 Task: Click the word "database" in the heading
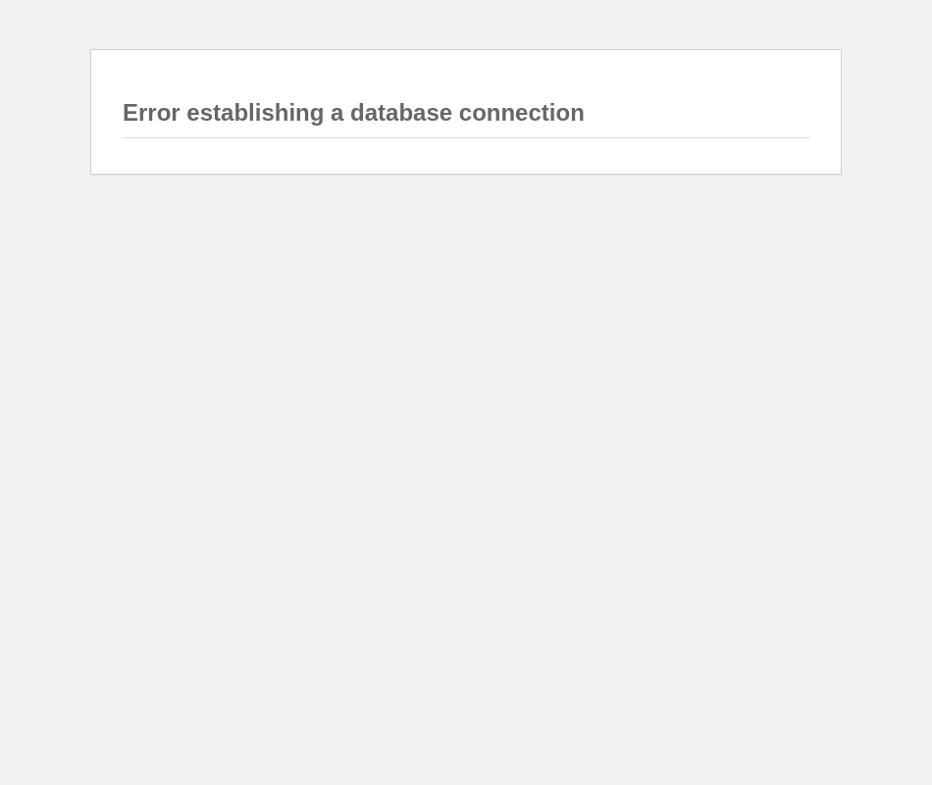[400, 113]
